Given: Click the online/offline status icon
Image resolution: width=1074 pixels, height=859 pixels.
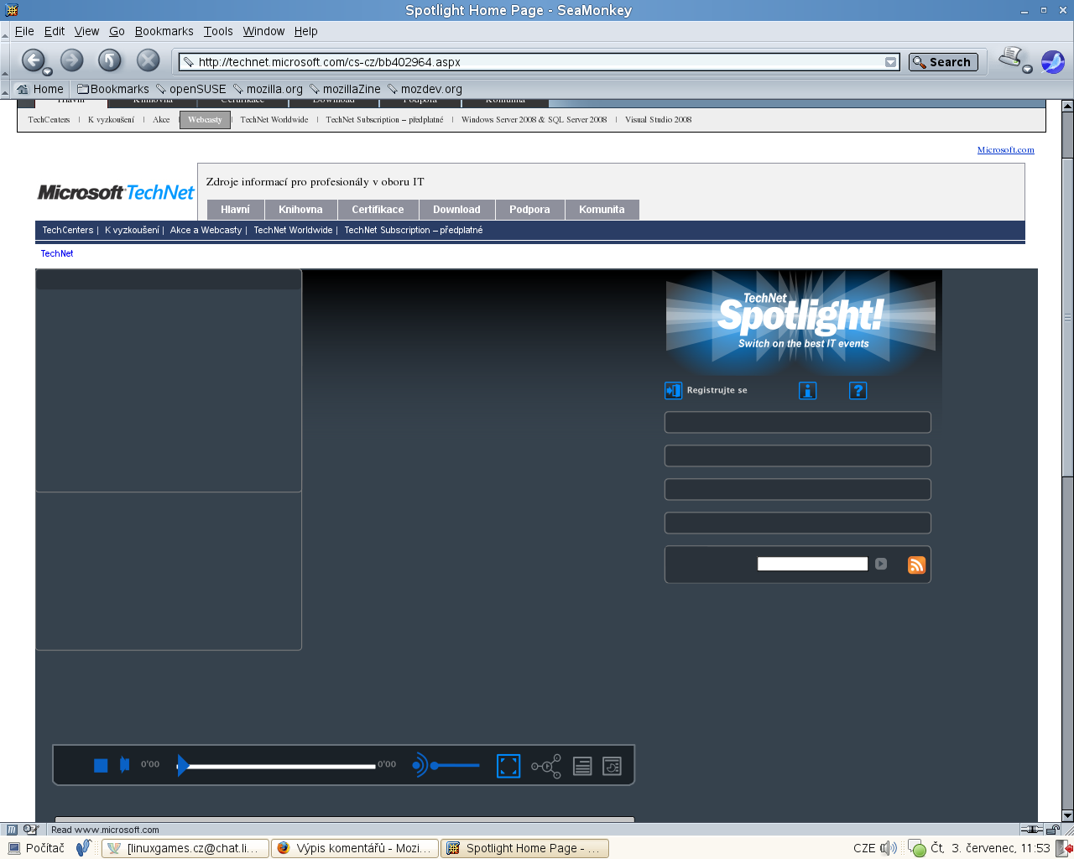Looking at the screenshot, I should (1032, 830).
